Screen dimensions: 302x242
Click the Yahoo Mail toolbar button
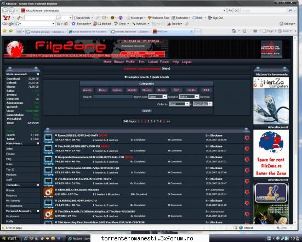(x=198, y=18)
